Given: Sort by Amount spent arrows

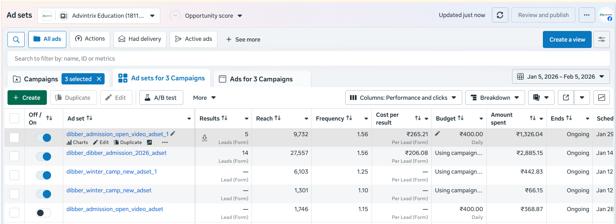Looking at the screenshot, I should click(533, 118).
